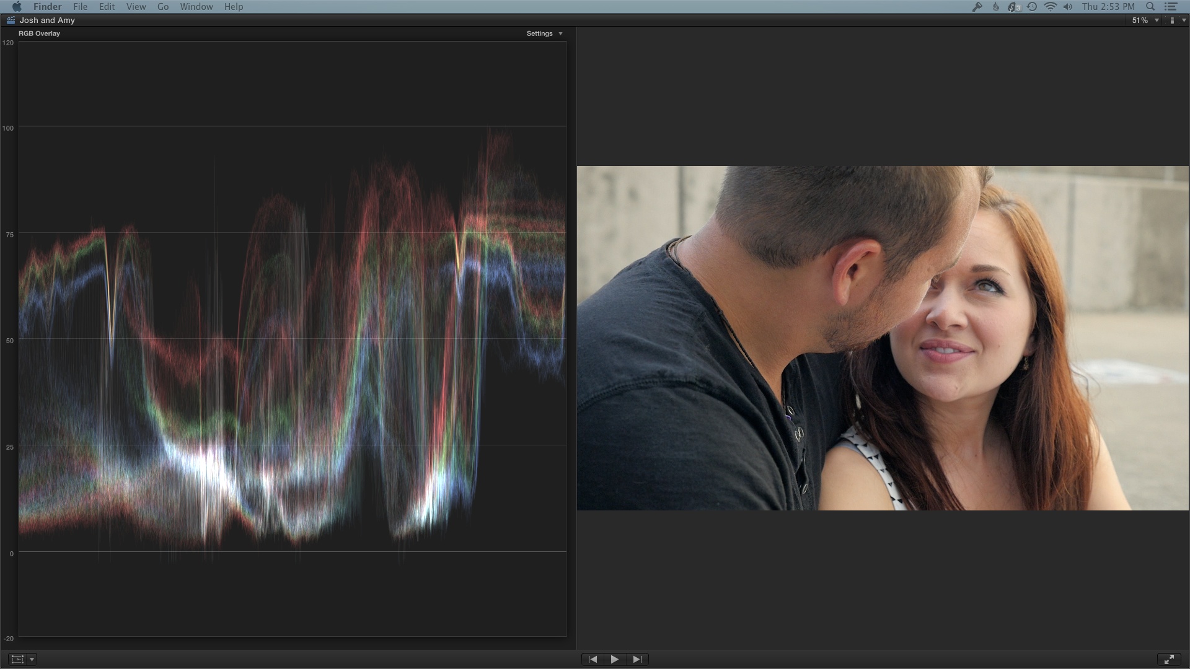Open the Window menu
Viewport: 1190px width, 669px height.
[x=196, y=7]
